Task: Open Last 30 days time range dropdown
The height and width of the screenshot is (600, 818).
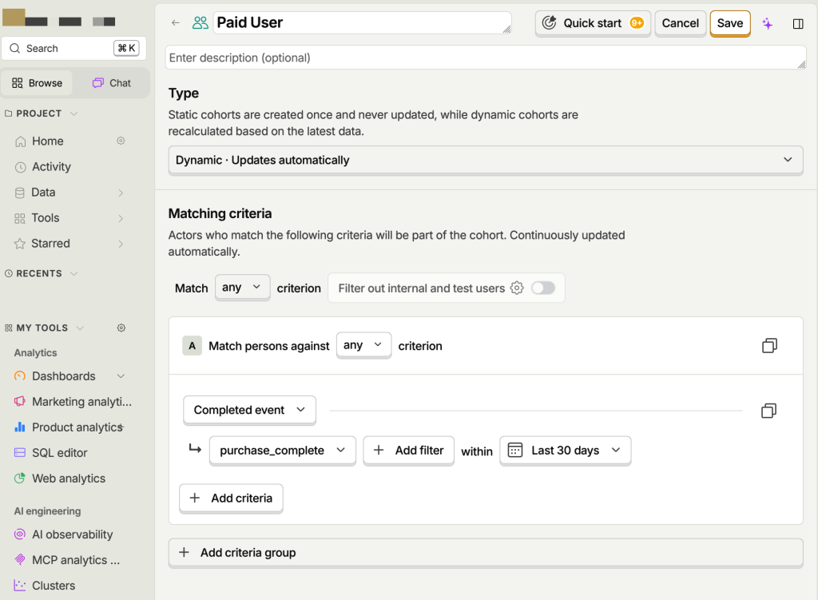Action: (x=565, y=451)
